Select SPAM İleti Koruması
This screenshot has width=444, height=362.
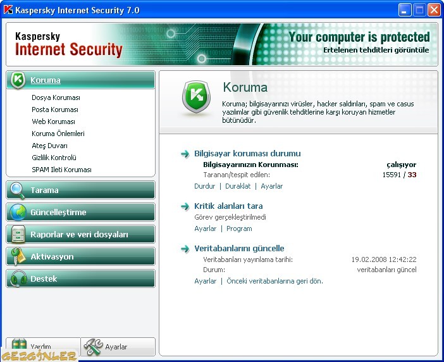pos(61,170)
